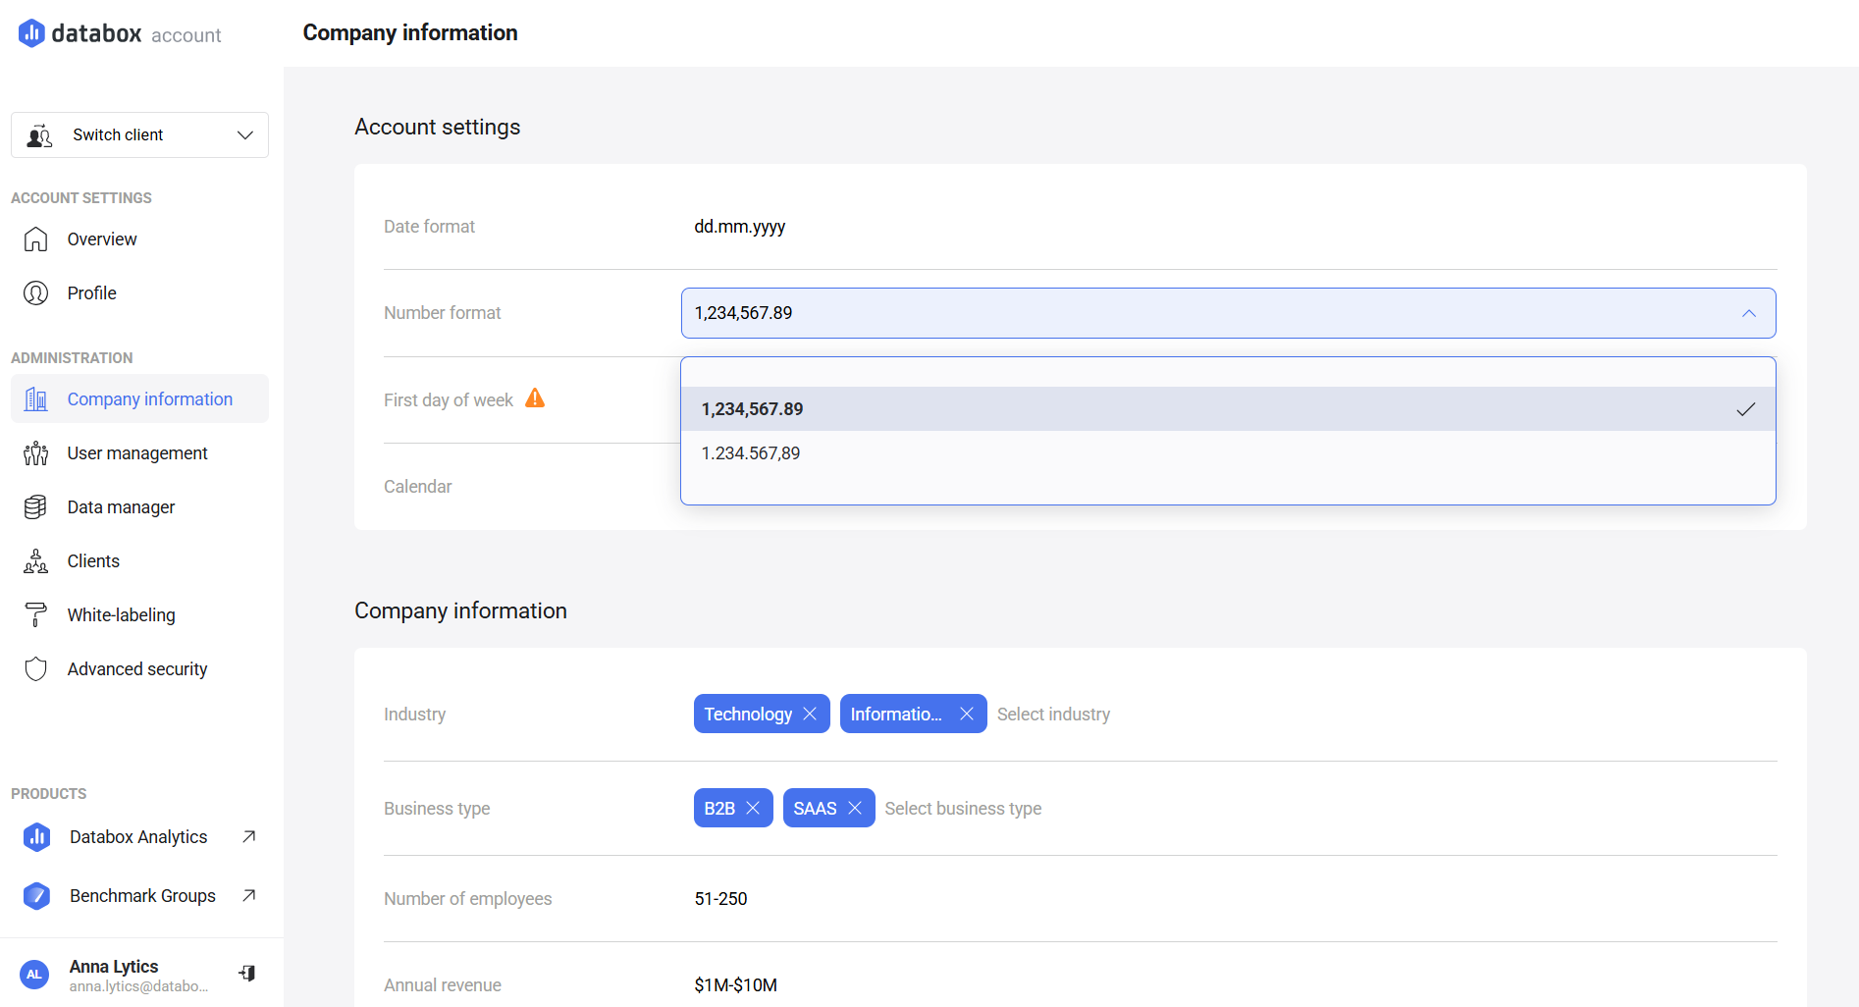The height and width of the screenshot is (1007, 1859).
Task: Click the Company information page title
Action: tap(410, 32)
